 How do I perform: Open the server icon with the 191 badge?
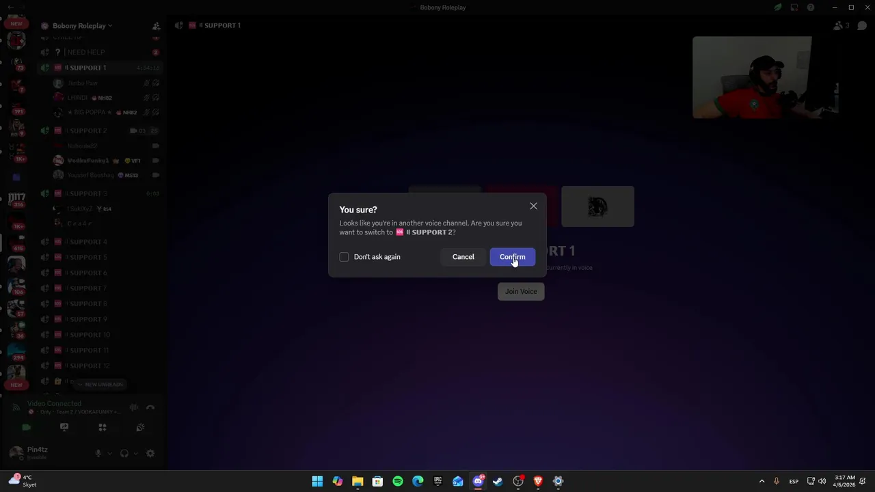click(17, 106)
